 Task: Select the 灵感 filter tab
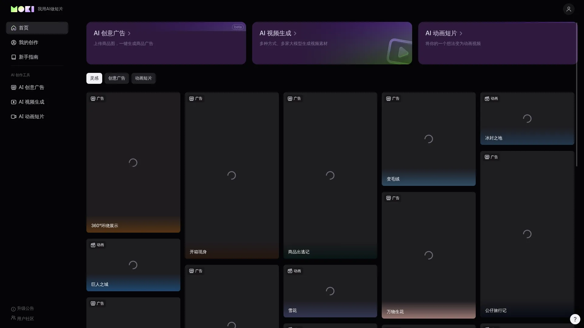click(x=94, y=78)
